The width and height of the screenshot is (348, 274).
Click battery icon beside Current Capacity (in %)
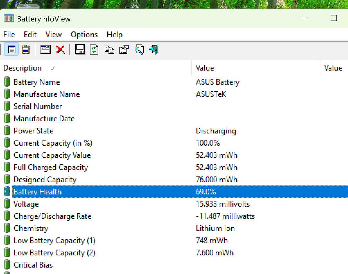tap(7, 143)
